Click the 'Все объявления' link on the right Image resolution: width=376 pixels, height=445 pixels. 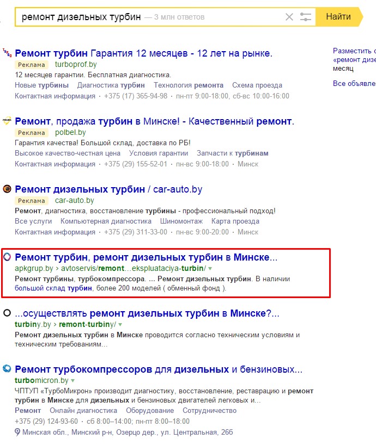pyautogui.click(x=354, y=84)
